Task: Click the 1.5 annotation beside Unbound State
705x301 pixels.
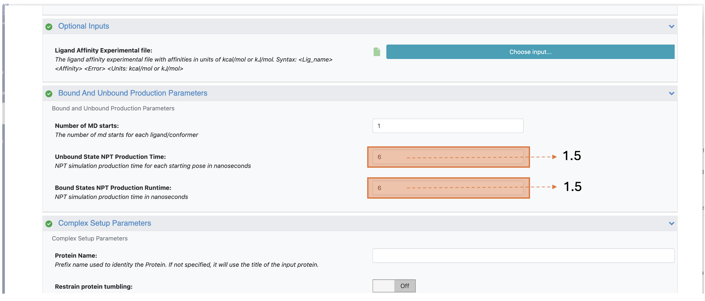Action: [572, 156]
